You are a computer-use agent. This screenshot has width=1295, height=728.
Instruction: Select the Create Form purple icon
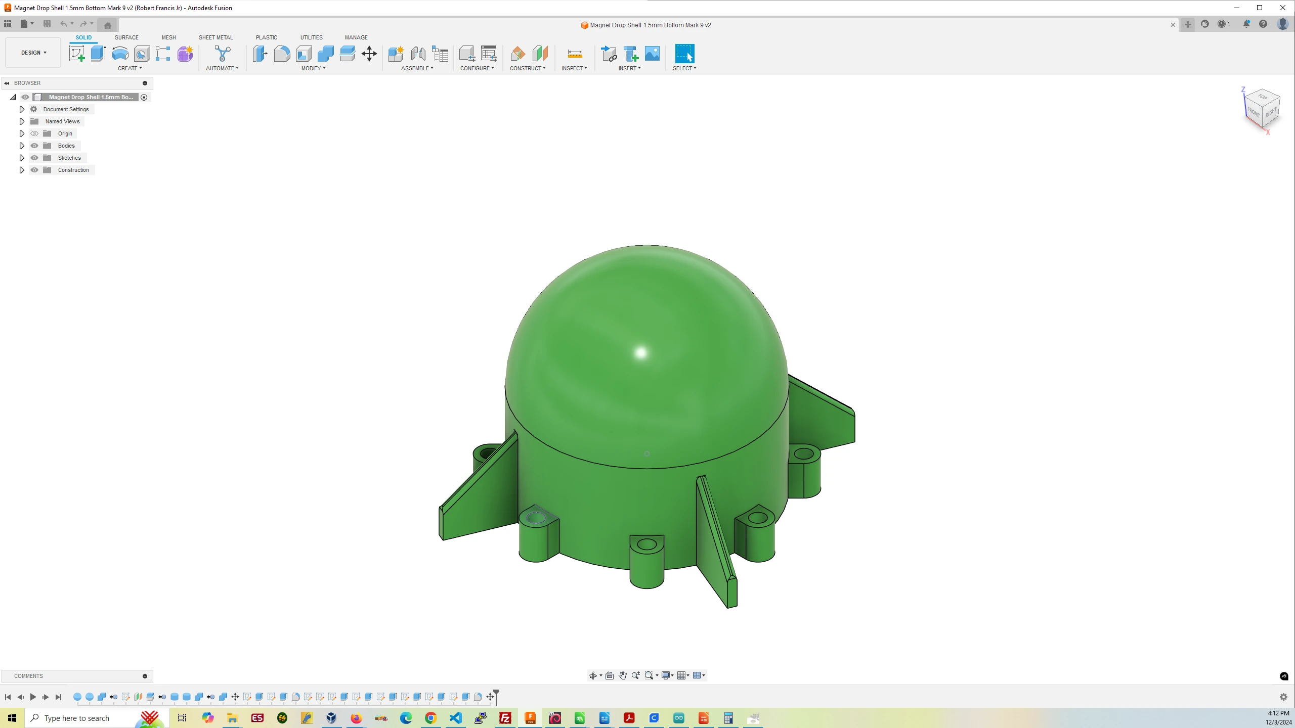pyautogui.click(x=185, y=53)
